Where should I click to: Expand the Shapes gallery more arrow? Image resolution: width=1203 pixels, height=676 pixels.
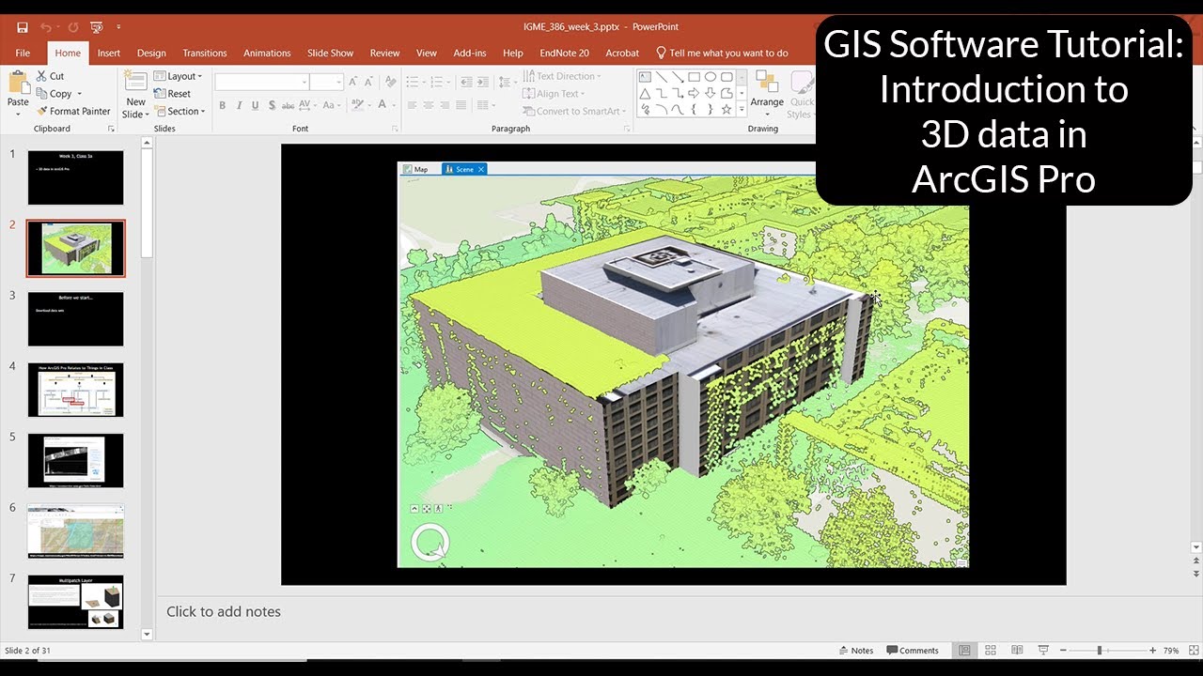pyautogui.click(x=742, y=111)
